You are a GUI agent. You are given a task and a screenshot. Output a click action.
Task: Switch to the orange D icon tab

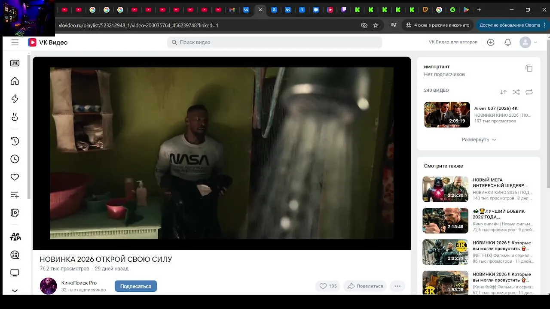point(425,10)
